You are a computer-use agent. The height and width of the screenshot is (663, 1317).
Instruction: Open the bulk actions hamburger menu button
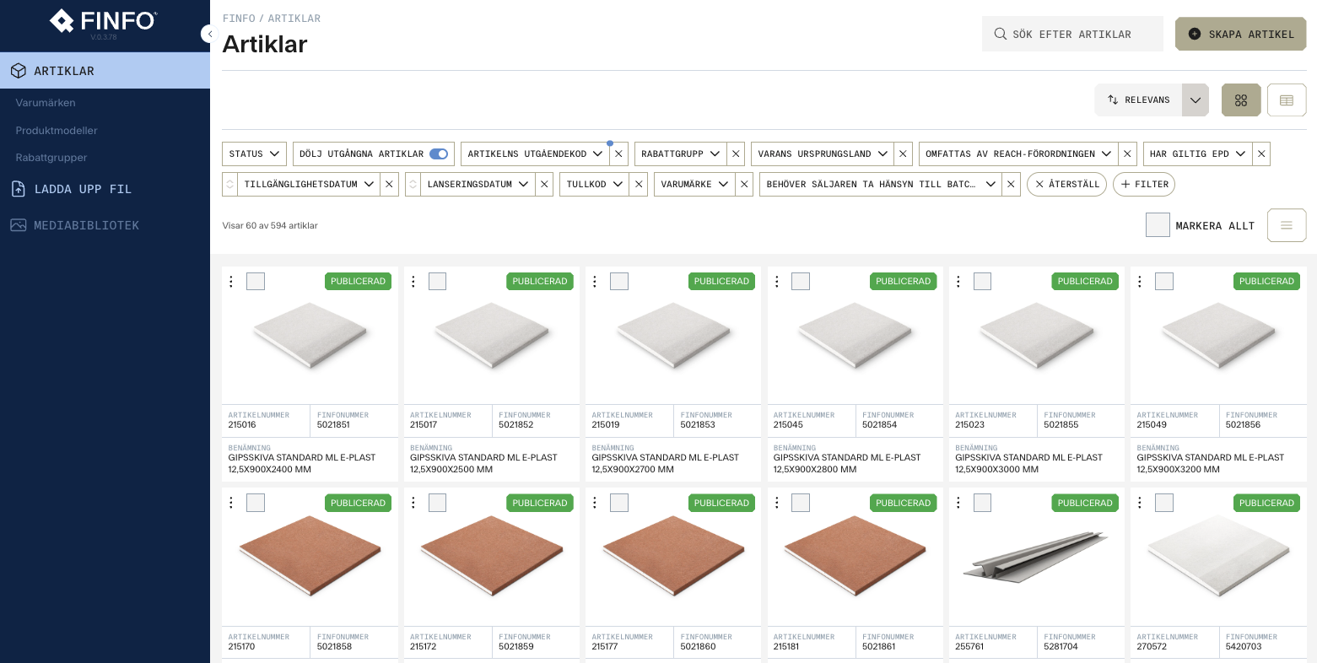pyautogui.click(x=1287, y=225)
